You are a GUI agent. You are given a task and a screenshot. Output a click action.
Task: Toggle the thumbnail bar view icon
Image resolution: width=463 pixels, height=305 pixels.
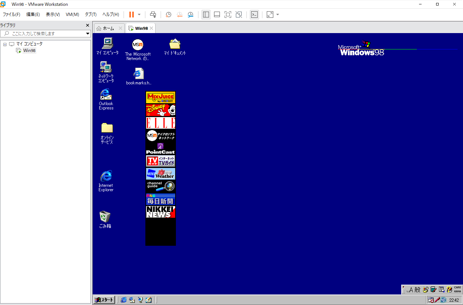coord(217,15)
